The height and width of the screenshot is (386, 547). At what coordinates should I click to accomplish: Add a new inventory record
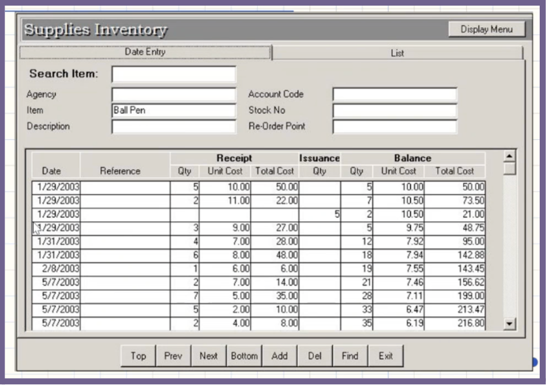click(x=279, y=356)
